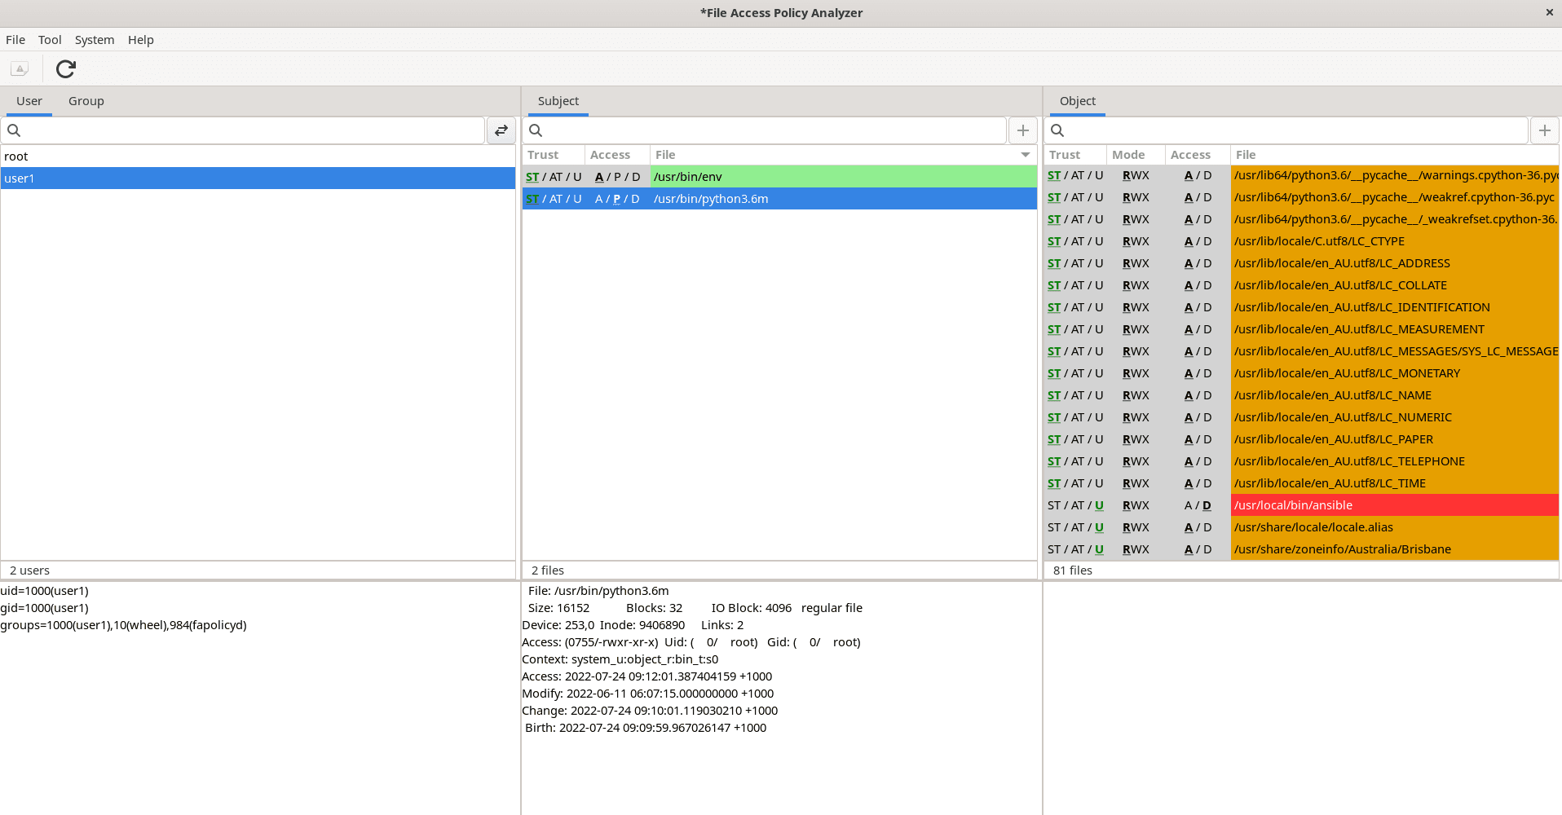Select the C.utf8/LC_CTYPE object row
The width and height of the screenshot is (1562, 815).
1301,241
